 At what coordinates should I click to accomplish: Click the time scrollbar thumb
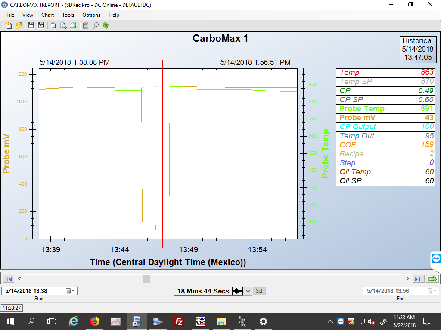point(146,278)
